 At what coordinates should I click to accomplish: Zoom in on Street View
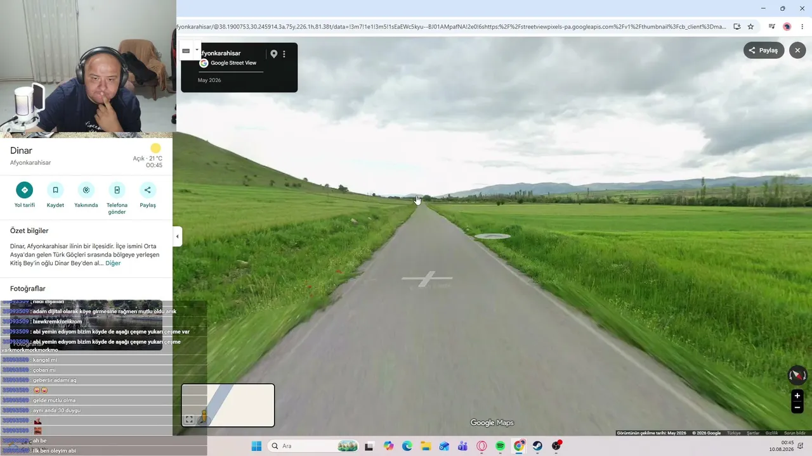[x=797, y=396]
